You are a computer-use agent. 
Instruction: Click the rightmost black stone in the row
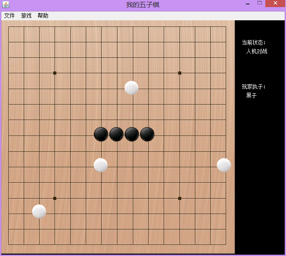147,134
